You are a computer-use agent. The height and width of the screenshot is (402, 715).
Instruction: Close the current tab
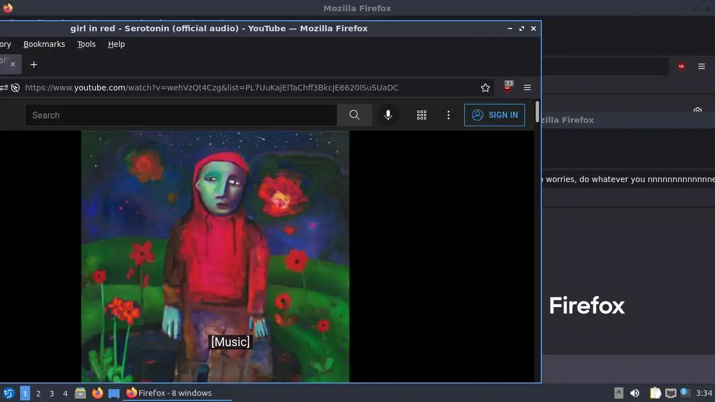coord(13,64)
